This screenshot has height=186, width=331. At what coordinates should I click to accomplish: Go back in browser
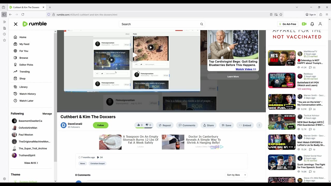(x=10, y=14)
